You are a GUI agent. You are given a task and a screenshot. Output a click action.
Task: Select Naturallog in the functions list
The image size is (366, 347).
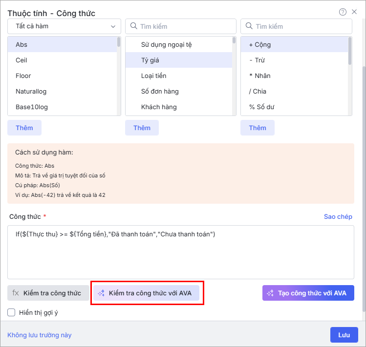coord(62,91)
